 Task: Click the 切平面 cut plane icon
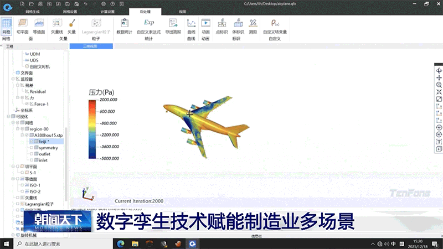22,25
